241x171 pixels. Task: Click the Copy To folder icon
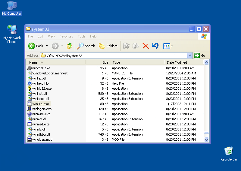(136, 46)
